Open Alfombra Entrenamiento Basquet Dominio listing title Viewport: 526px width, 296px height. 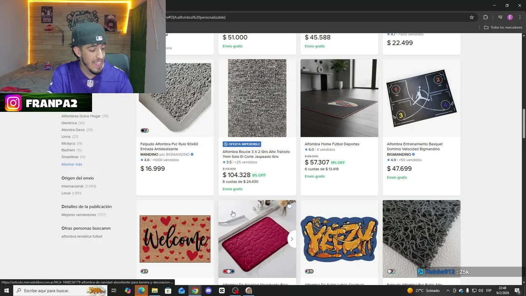415,146
